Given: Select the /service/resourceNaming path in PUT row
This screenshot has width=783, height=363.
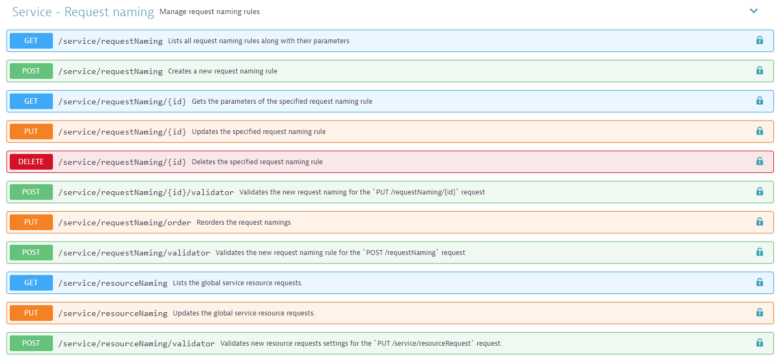Looking at the screenshot, I should (x=112, y=313).
